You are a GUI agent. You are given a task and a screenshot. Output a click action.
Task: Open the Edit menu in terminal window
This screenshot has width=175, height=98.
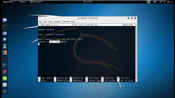pos(45,22)
